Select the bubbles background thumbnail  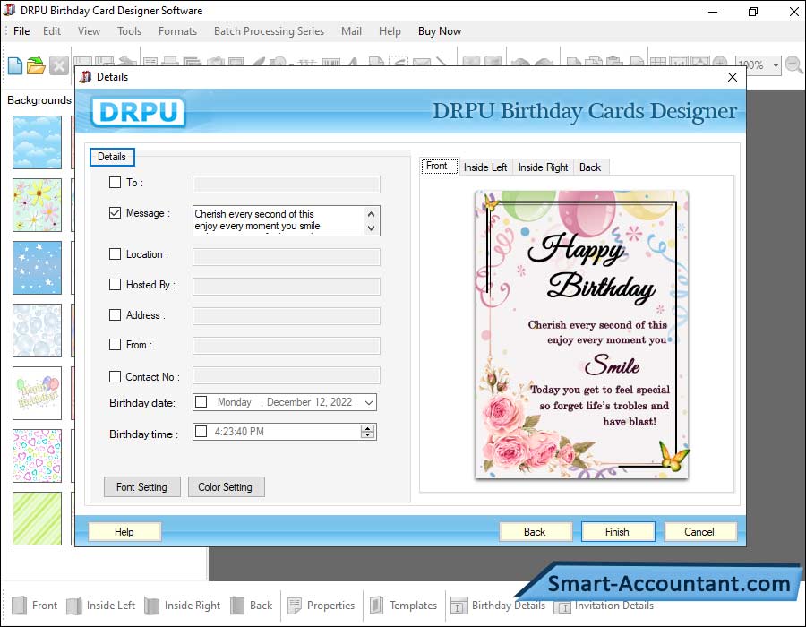37,331
